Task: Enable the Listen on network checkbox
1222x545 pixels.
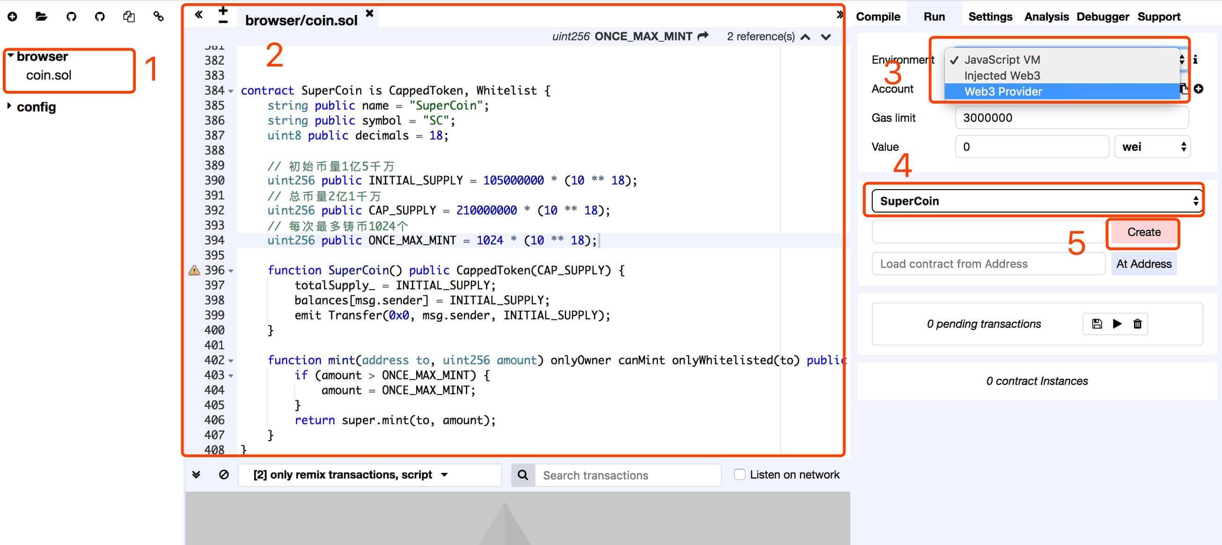Action: pos(740,475)
